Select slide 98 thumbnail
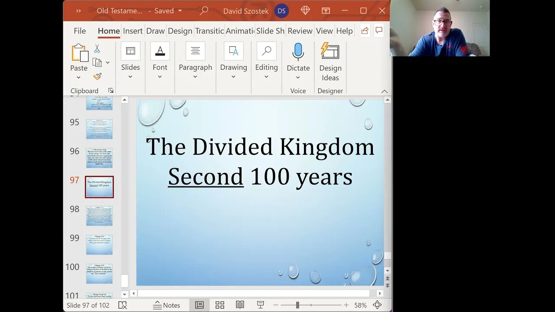The width and height of the screenshot is (555, 312). [x=99, y=216]
